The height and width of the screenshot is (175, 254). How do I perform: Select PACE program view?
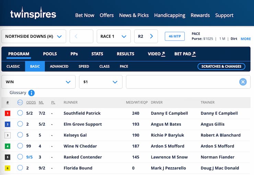tap(124, 66)
